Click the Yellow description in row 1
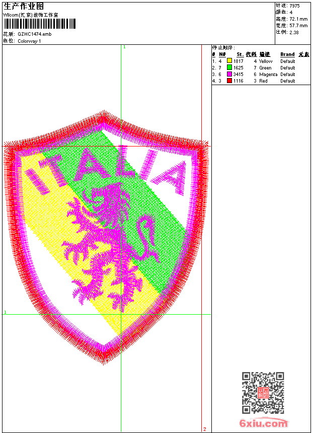The height and width of the screenshot is (433, 312). [x=266, y=61]
